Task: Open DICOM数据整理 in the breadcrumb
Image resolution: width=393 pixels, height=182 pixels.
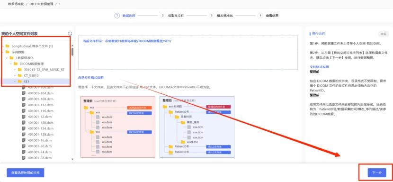Action: point(41,4)
